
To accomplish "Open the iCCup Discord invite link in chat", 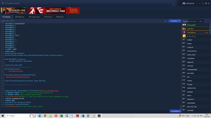I will (49, 91).
